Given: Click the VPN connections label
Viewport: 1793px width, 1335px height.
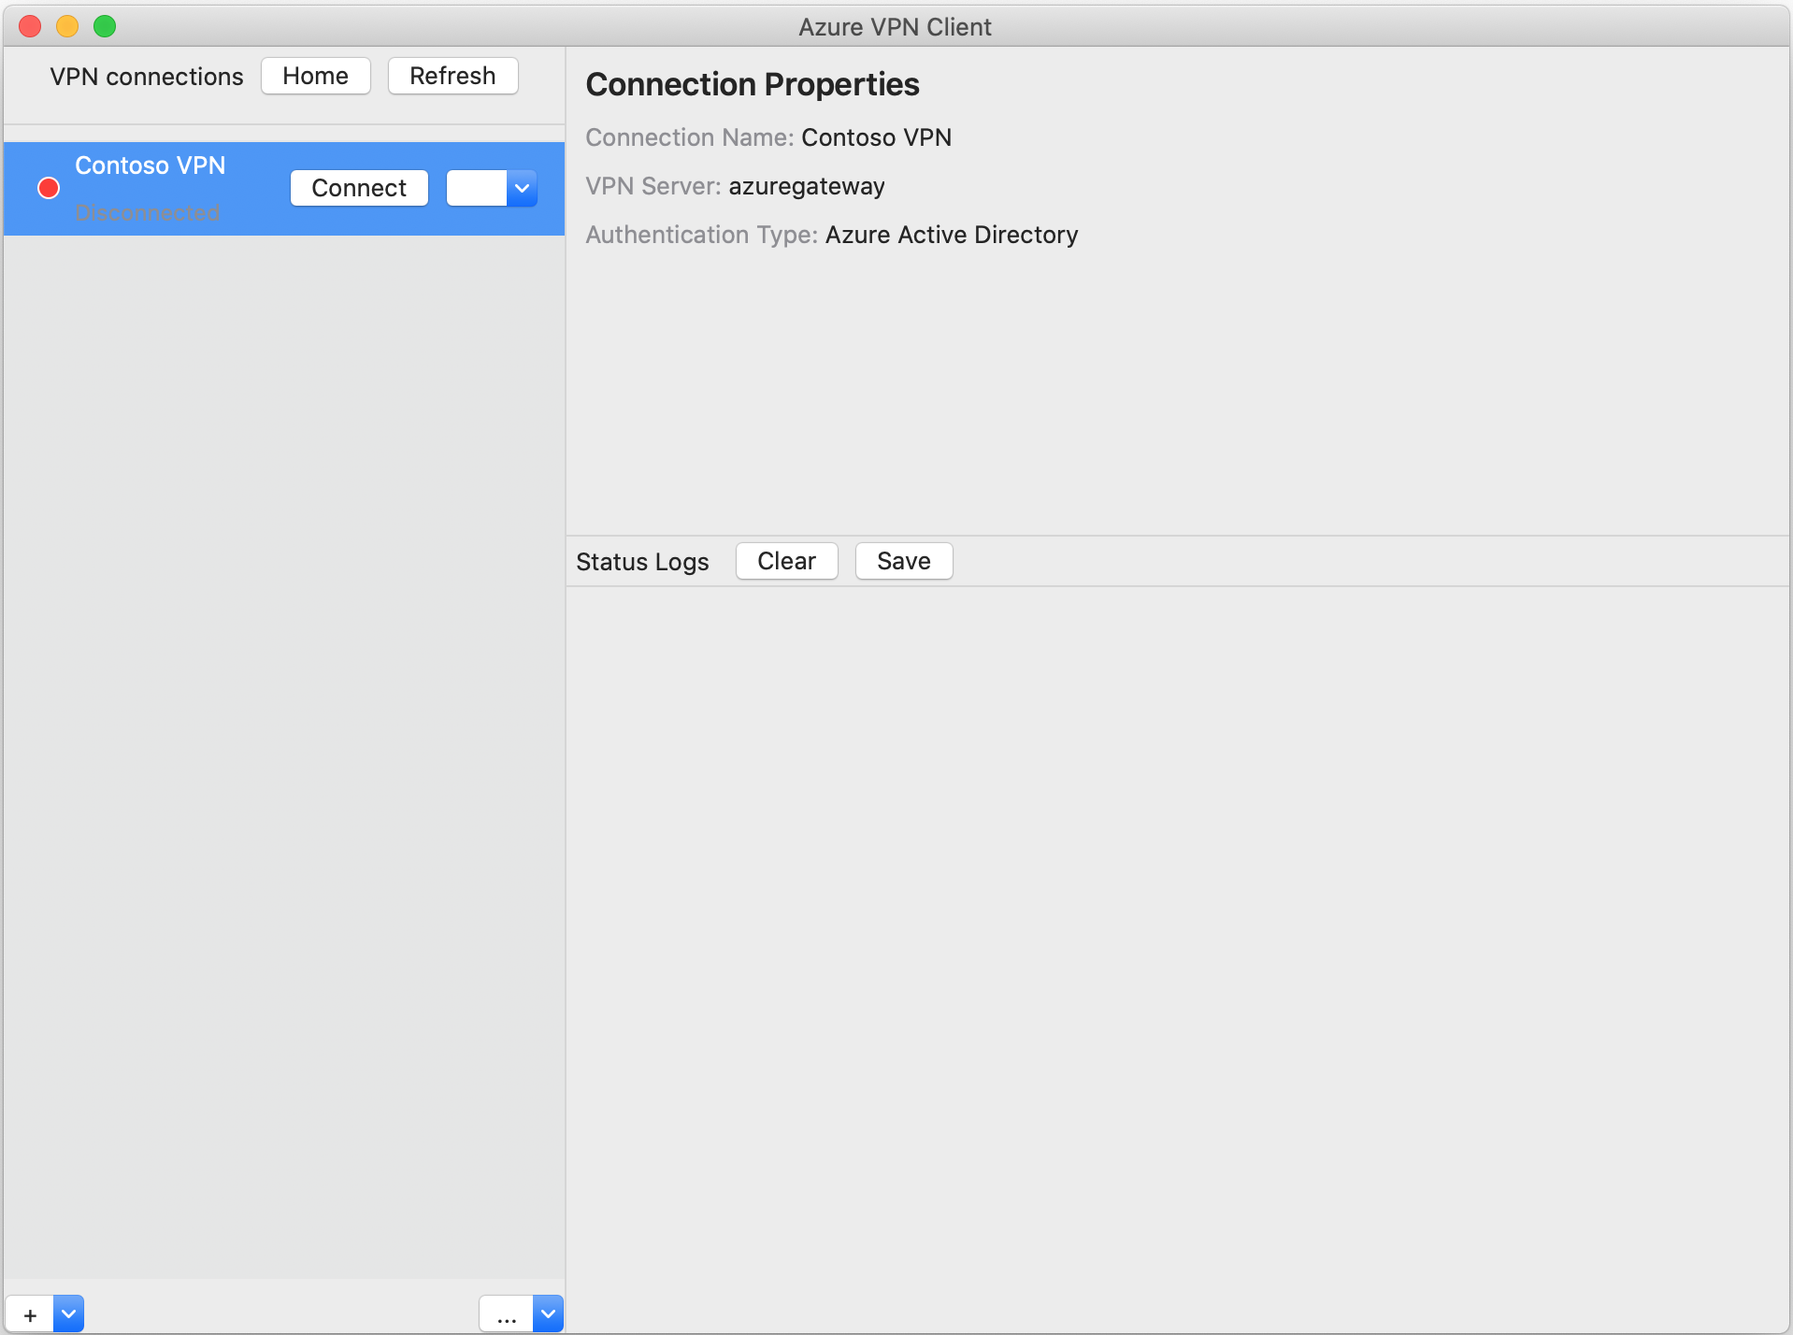Looking at the screenshot, I should point(147,77).
